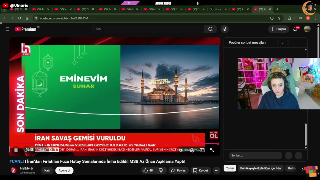320x180 pixels.
Task: Select the Tümü filter chip
Action: tap(230, 168)
